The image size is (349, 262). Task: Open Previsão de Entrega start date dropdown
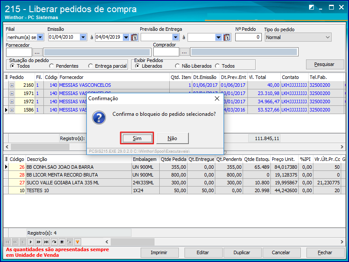coord(176,37)
